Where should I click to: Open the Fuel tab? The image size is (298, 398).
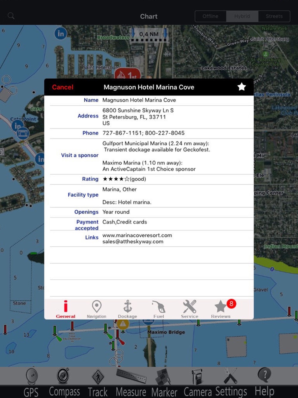tap(159, 309)
